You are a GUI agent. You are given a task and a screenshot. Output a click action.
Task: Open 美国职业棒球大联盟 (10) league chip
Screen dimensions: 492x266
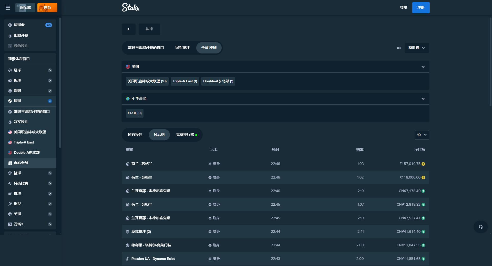click(147, 81)
